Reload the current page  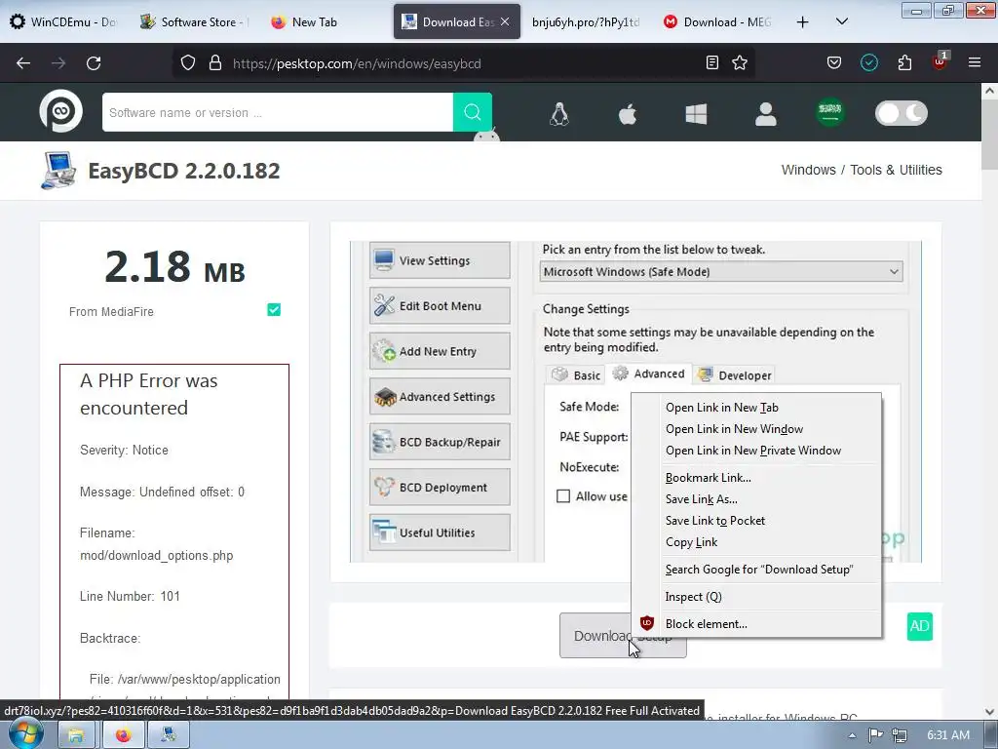click(x=94, y=63)
